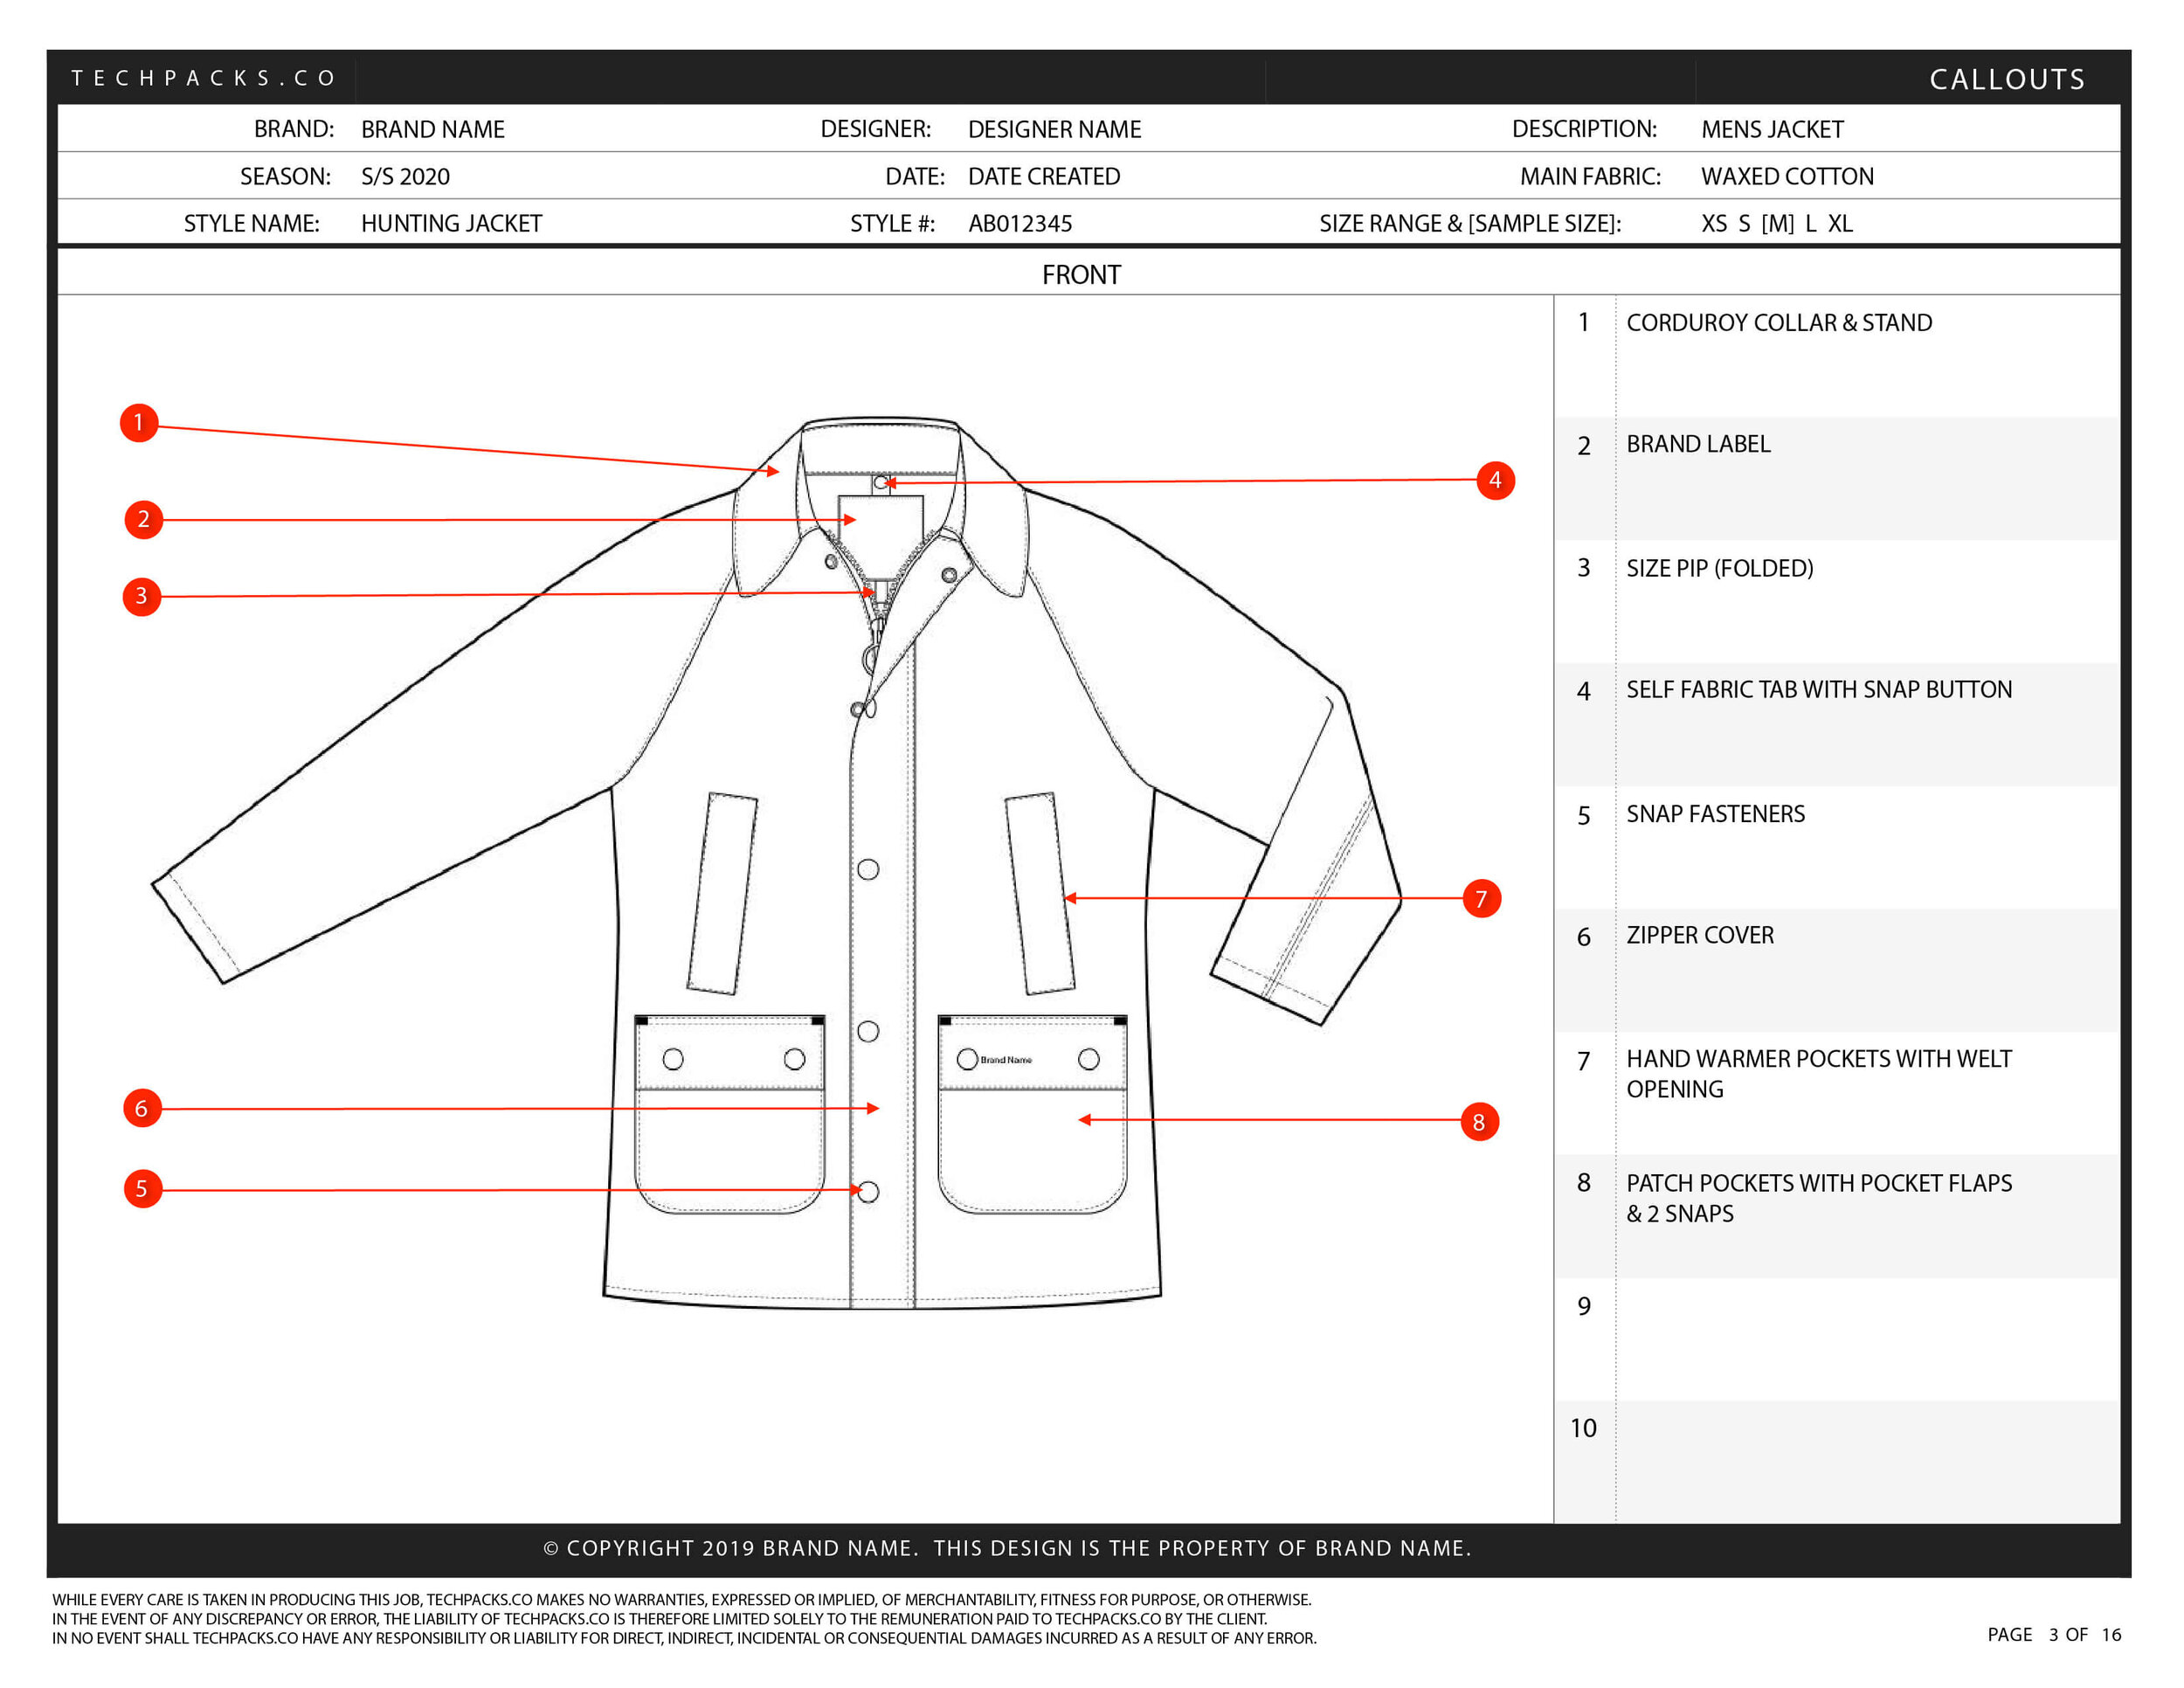Click the TECHPACKS.CO header logo text
This screenshot has width=2184, height=1688.
point(204,78)
